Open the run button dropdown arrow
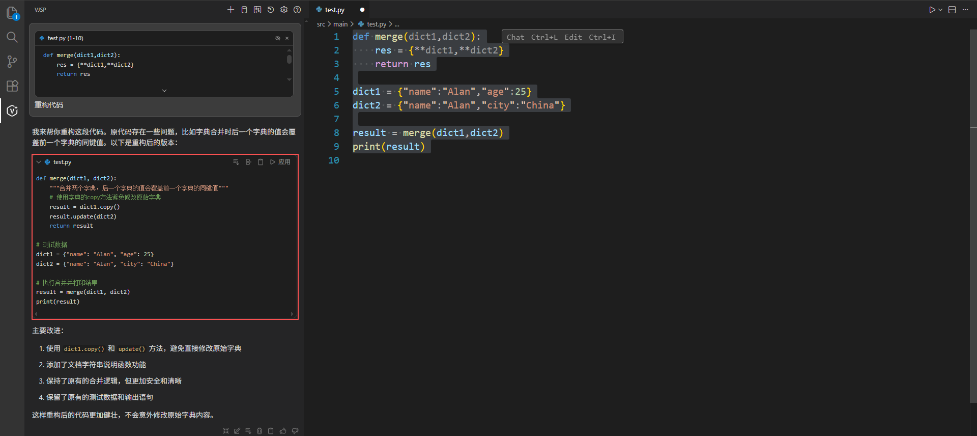 click(x=940, y=10)
